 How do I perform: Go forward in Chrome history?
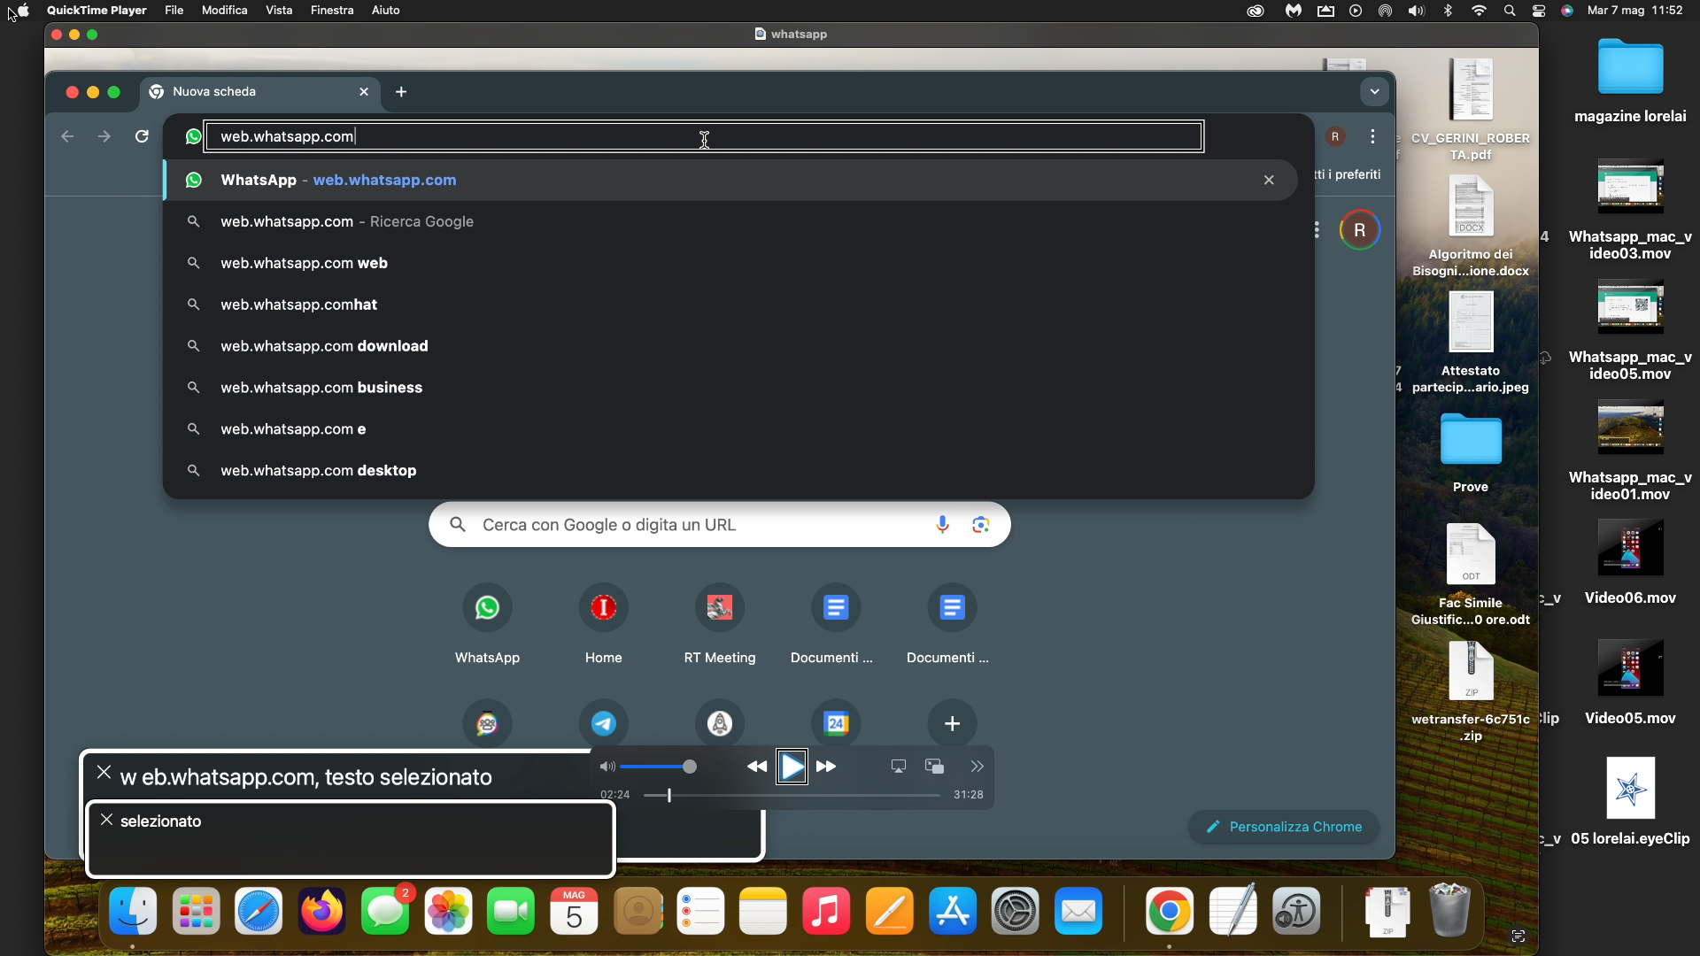coord(104,136)
